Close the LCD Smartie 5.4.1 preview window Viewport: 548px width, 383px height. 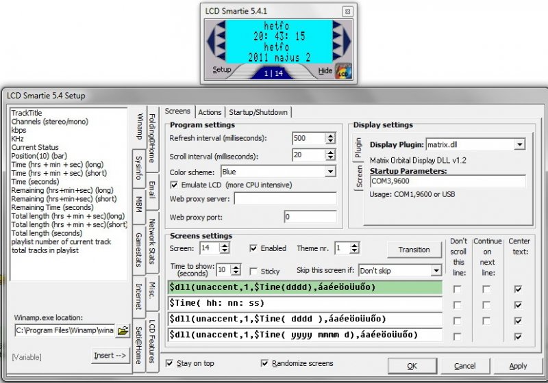[347, 12]
